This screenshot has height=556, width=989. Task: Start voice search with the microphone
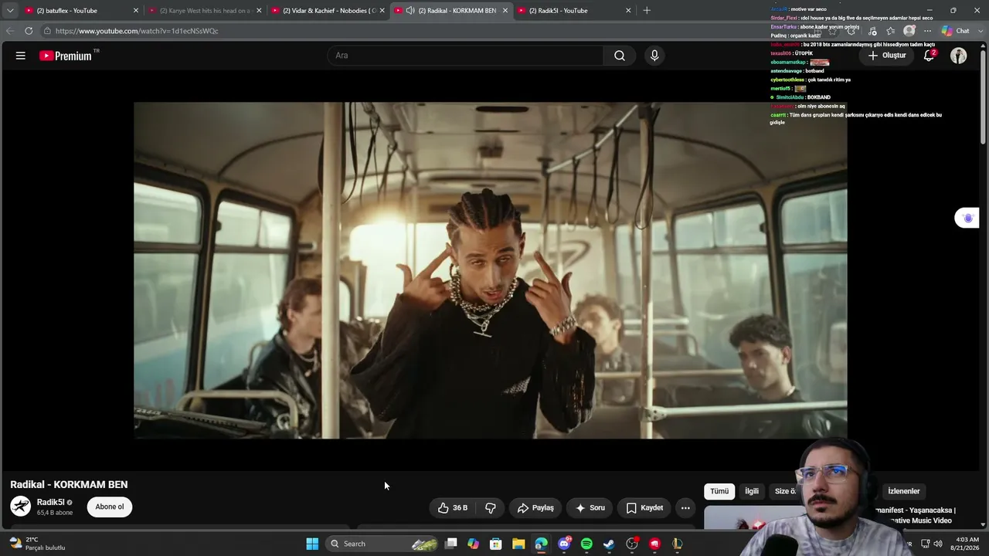(654, 56)
